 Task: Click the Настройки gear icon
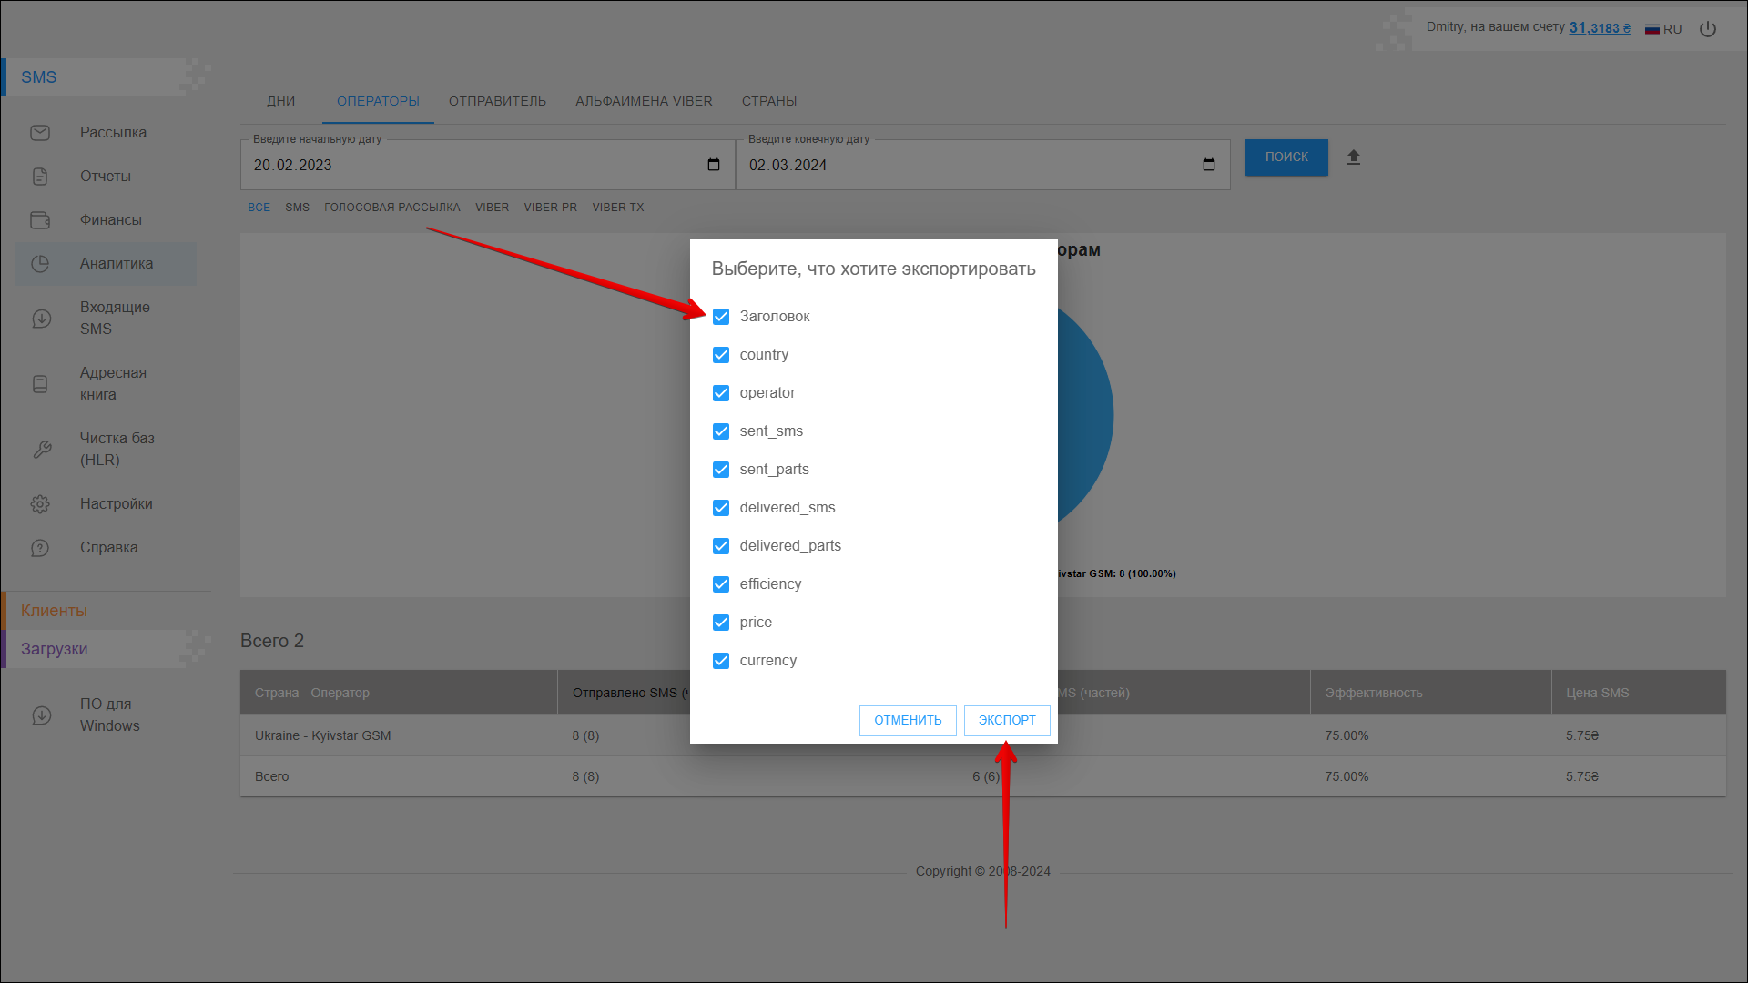click(x=40, y=504)
